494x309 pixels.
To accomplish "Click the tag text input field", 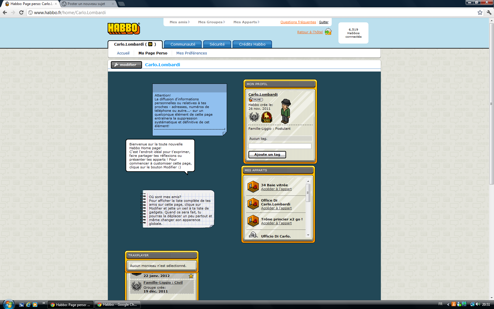I will [x=280, y=146].
